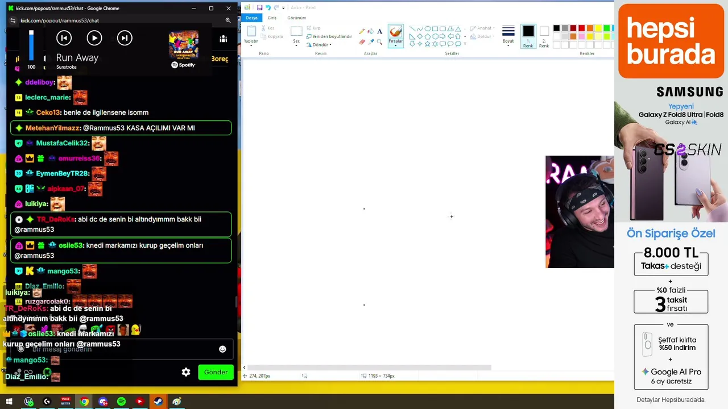
Task: Click the Paint horizontal scrollbar
Action: pos(369,368)
